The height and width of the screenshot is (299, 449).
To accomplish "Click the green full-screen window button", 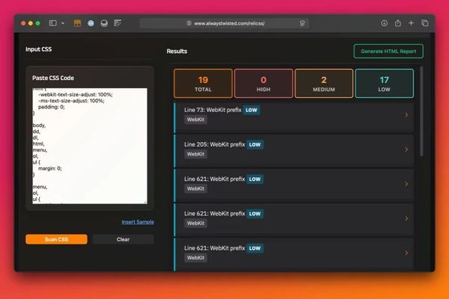I will click(x=38, y=23).
